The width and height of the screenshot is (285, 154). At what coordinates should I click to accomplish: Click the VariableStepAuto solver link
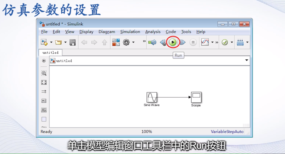coord(227,132)
